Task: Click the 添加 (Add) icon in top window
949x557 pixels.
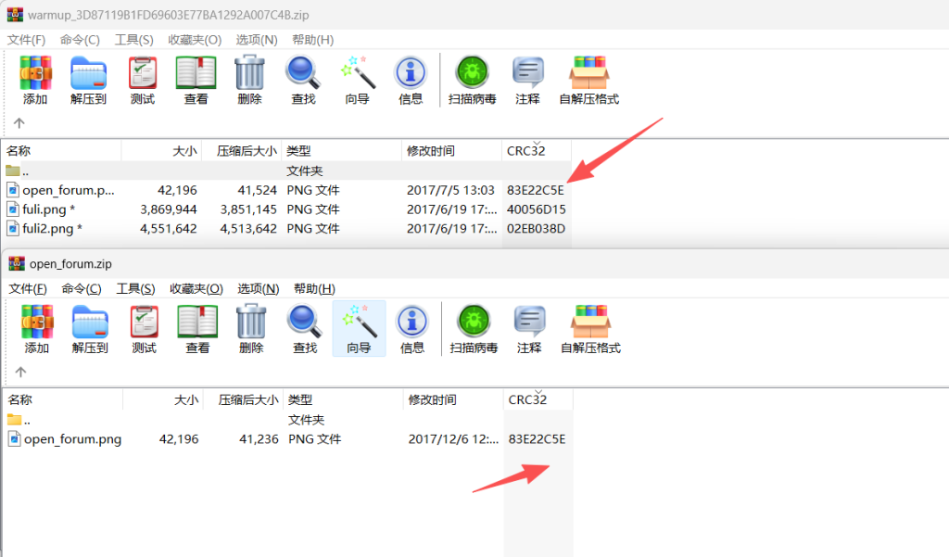Action: pos(35,80)
